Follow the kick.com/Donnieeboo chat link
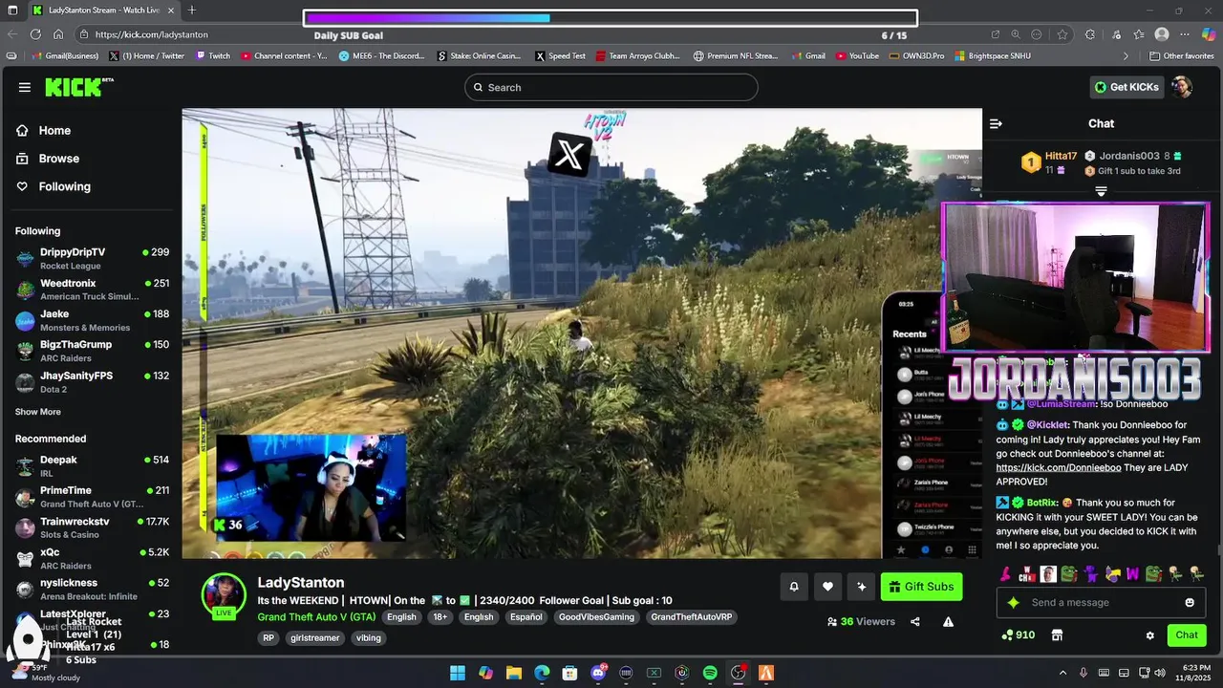The width and height of the screenshot is (1223, 688). click(1059, 468)
